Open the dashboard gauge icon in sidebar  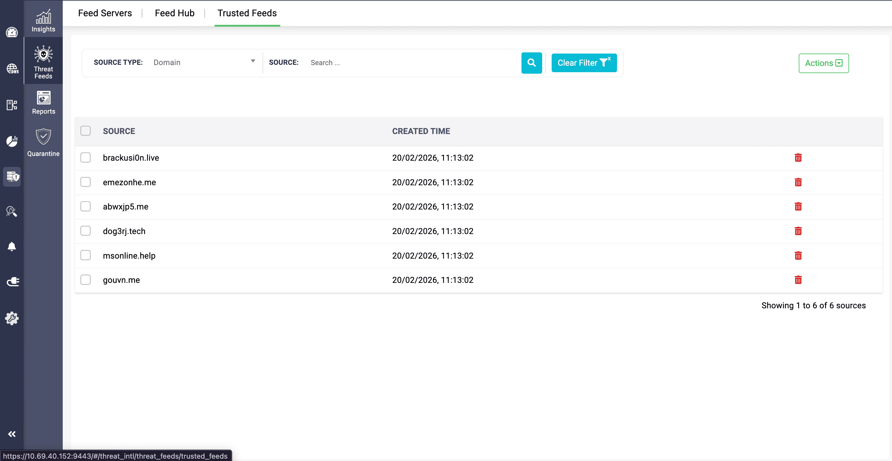click(x=12, y=32)
